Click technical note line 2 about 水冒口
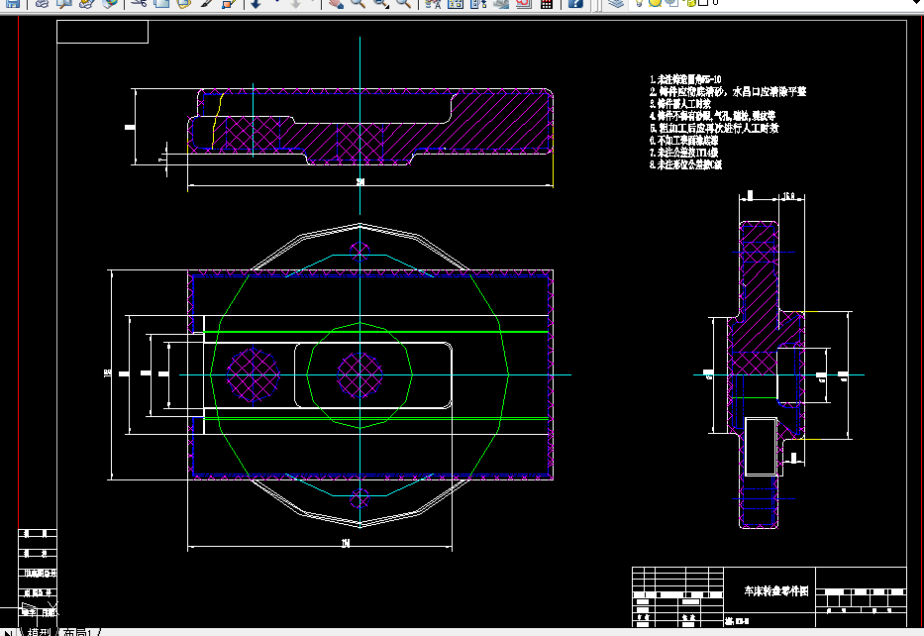Image resolution: width=924 pixels, height=636 pixels. pos(728,91)
